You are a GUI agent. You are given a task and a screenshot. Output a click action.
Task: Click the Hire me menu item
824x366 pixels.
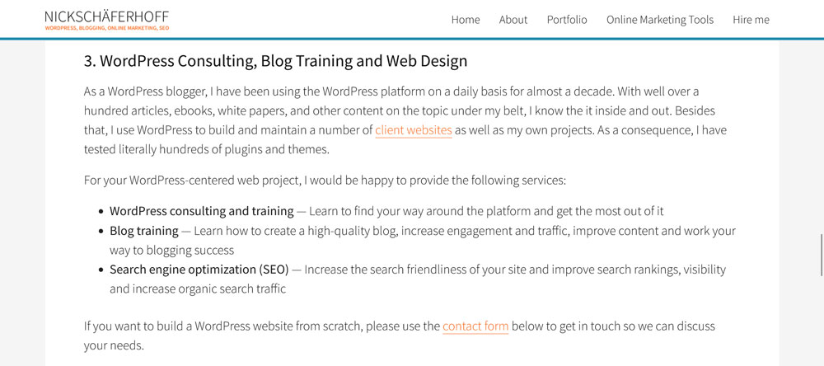751,20
